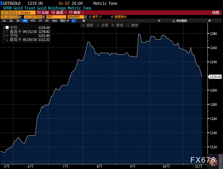Click the 新闻 news tool
The height and width of the screenshot is (169, 223).
pyautogui.click(x=117, y=25)
